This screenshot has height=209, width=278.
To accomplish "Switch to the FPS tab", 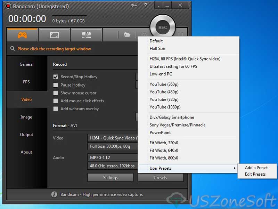I will [x=27, y=82].
